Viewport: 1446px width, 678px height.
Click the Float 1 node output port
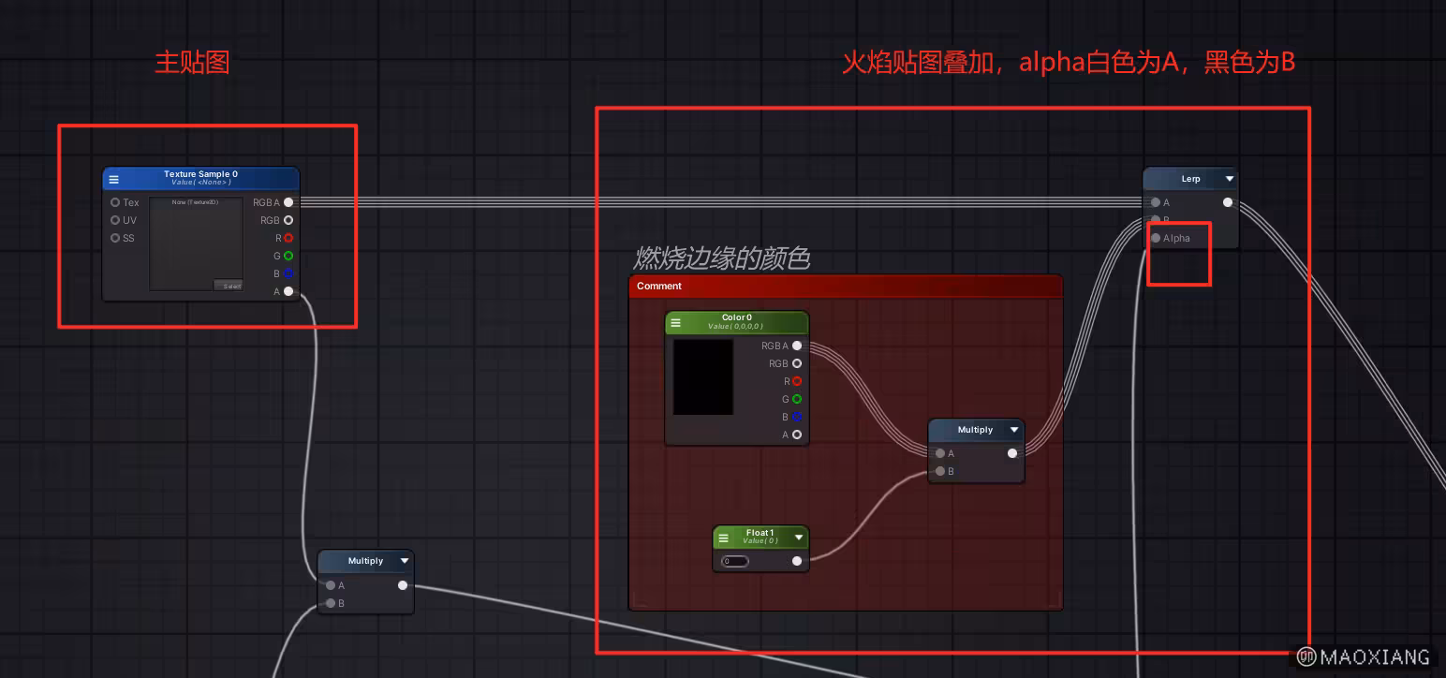[797, 561]
